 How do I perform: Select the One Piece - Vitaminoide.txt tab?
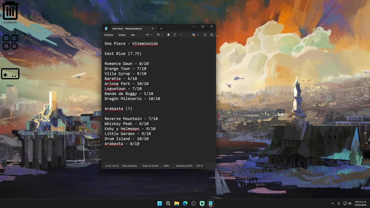click(127, 29)
